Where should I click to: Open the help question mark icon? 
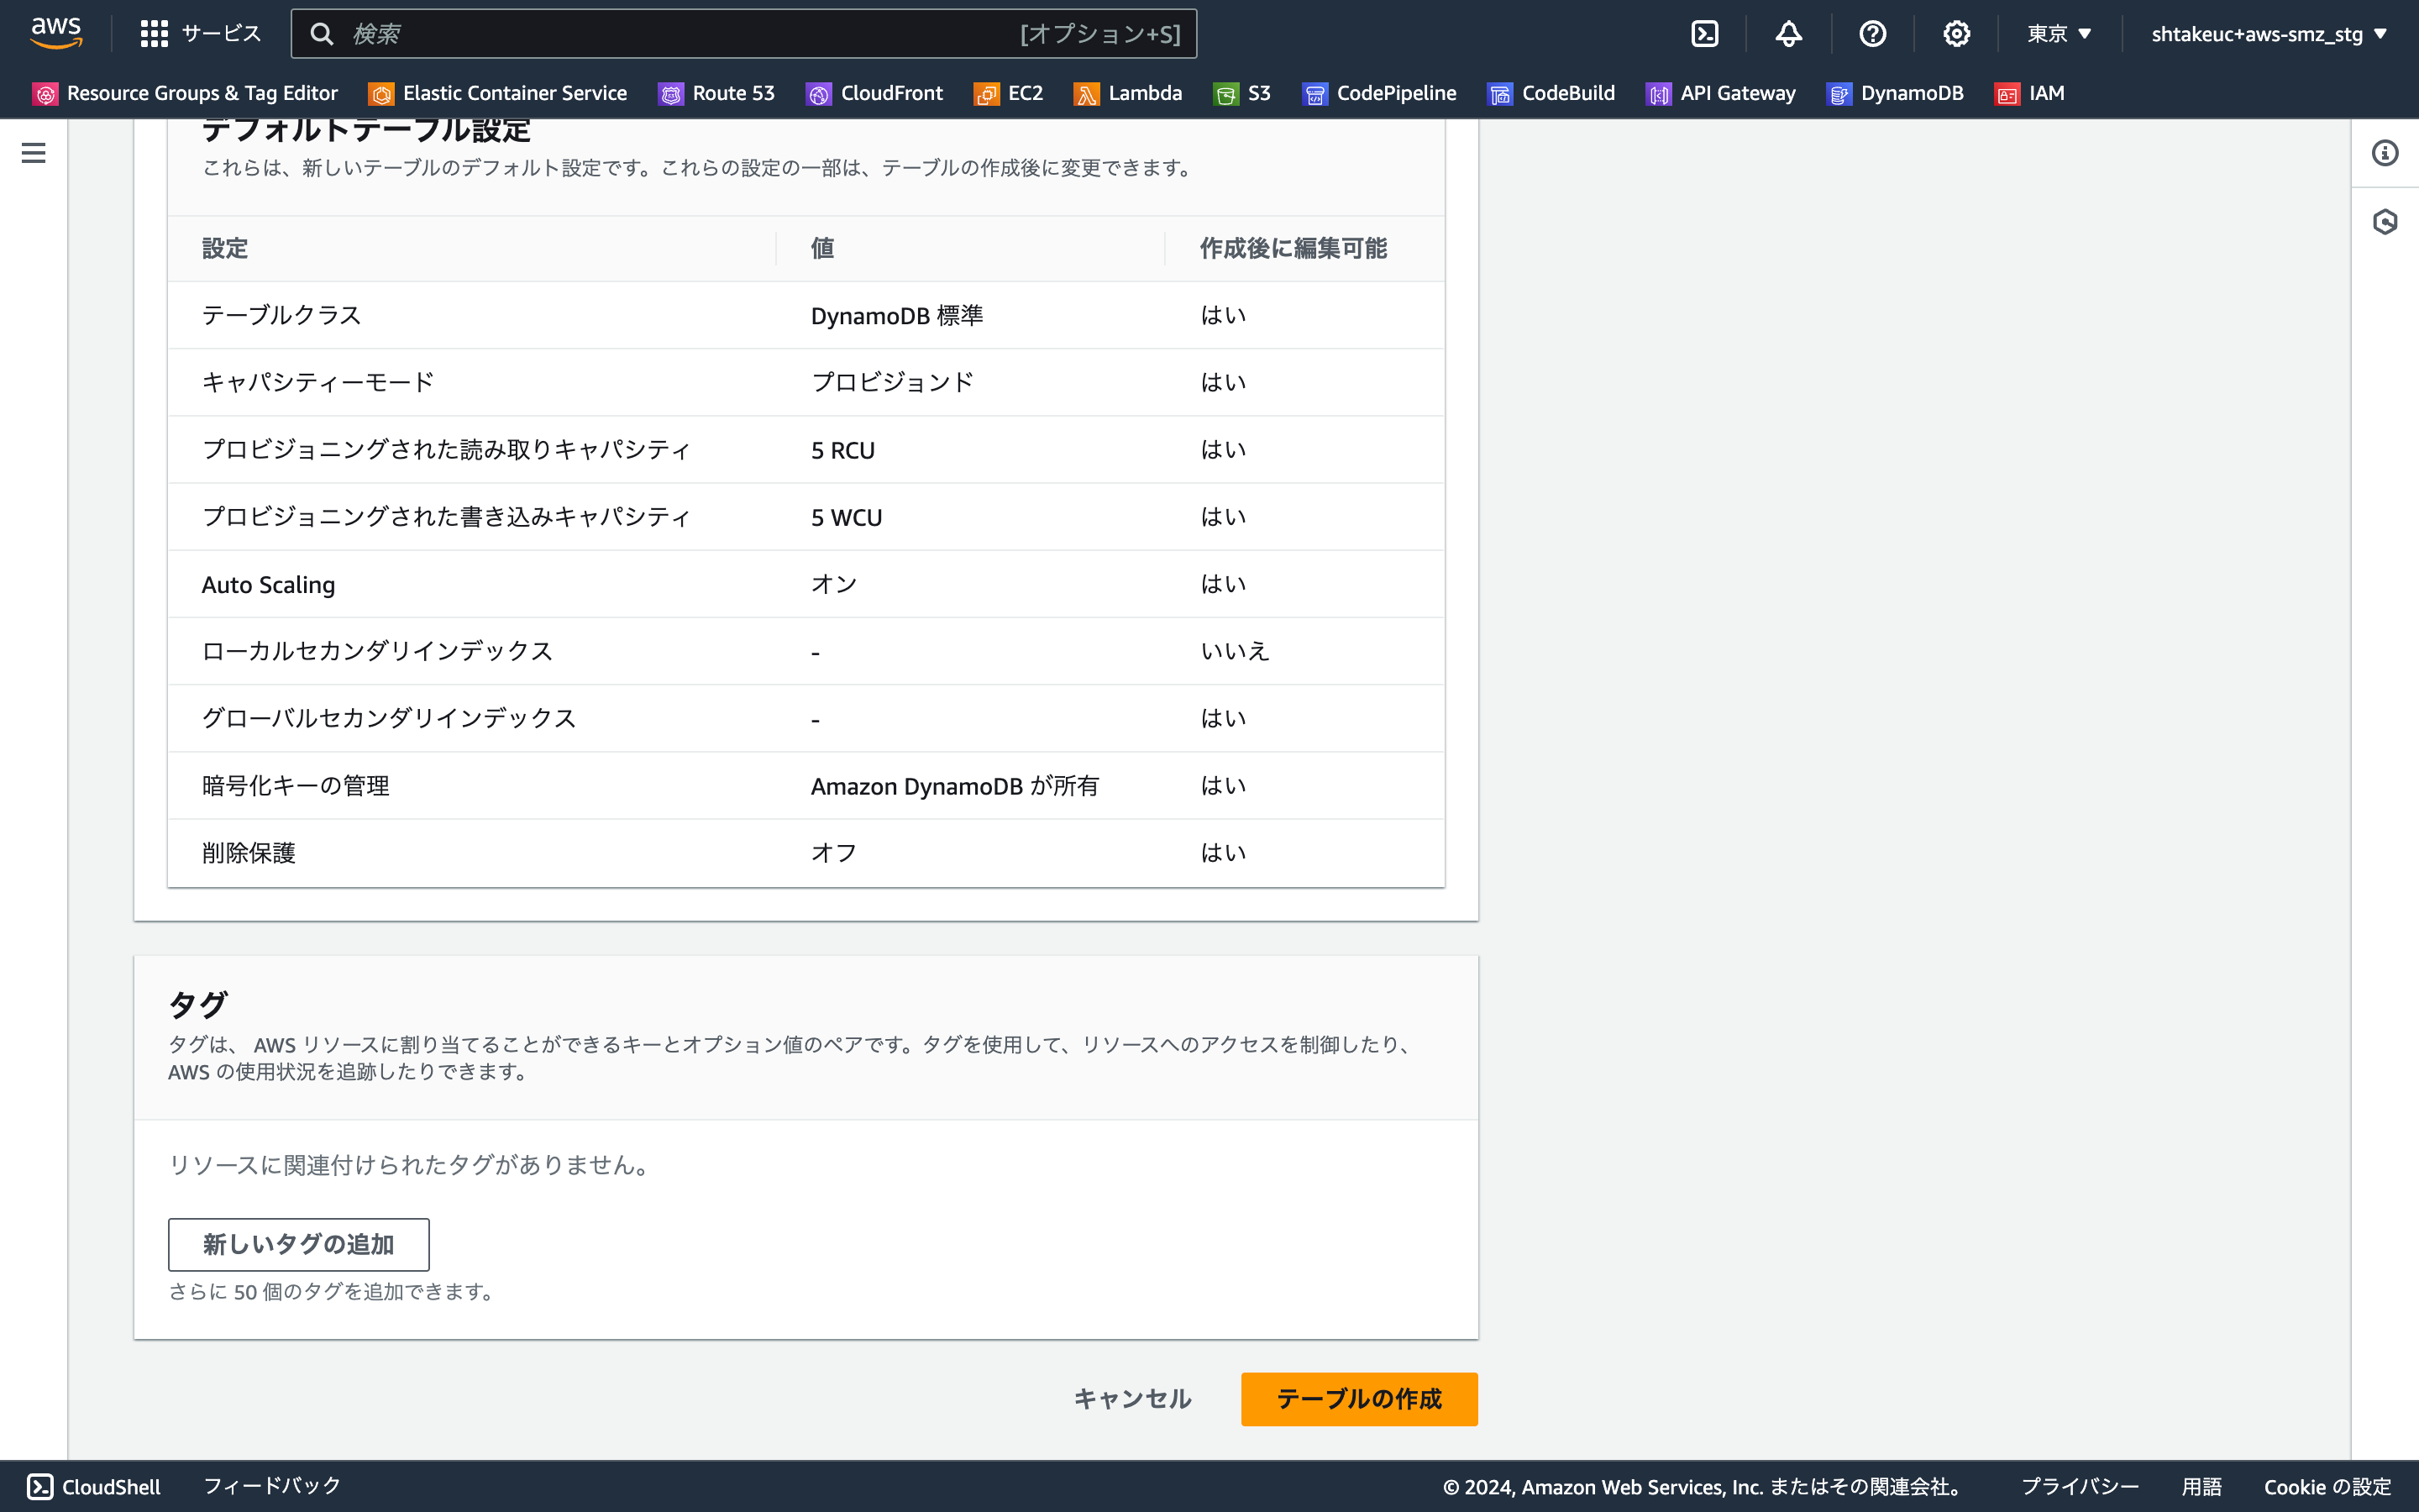1872,33
